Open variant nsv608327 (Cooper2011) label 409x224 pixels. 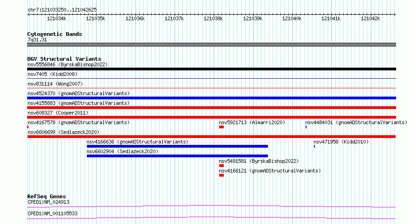(58, 113)
